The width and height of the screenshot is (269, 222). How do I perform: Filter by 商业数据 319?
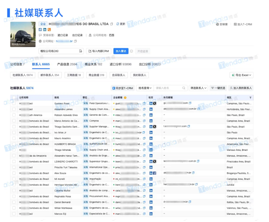pos(97,75)
